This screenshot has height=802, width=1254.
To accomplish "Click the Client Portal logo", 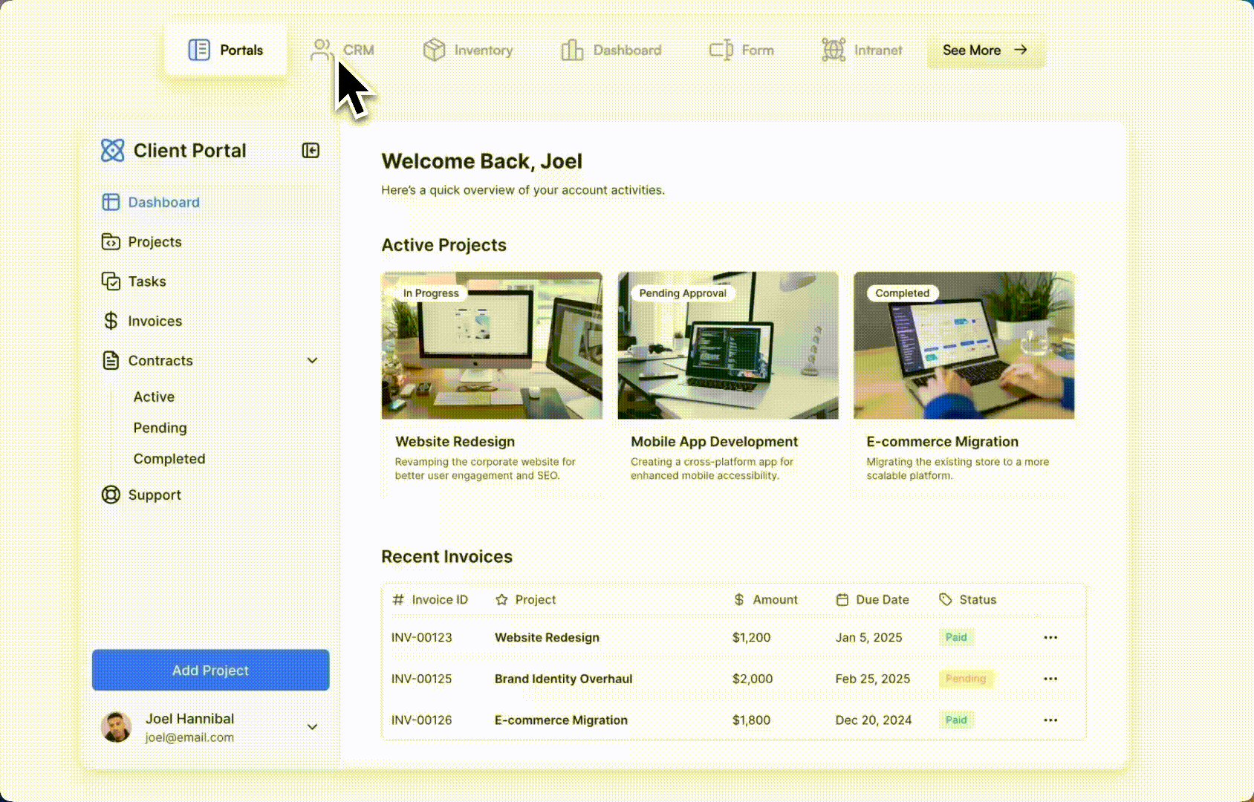I will point(114,150).
